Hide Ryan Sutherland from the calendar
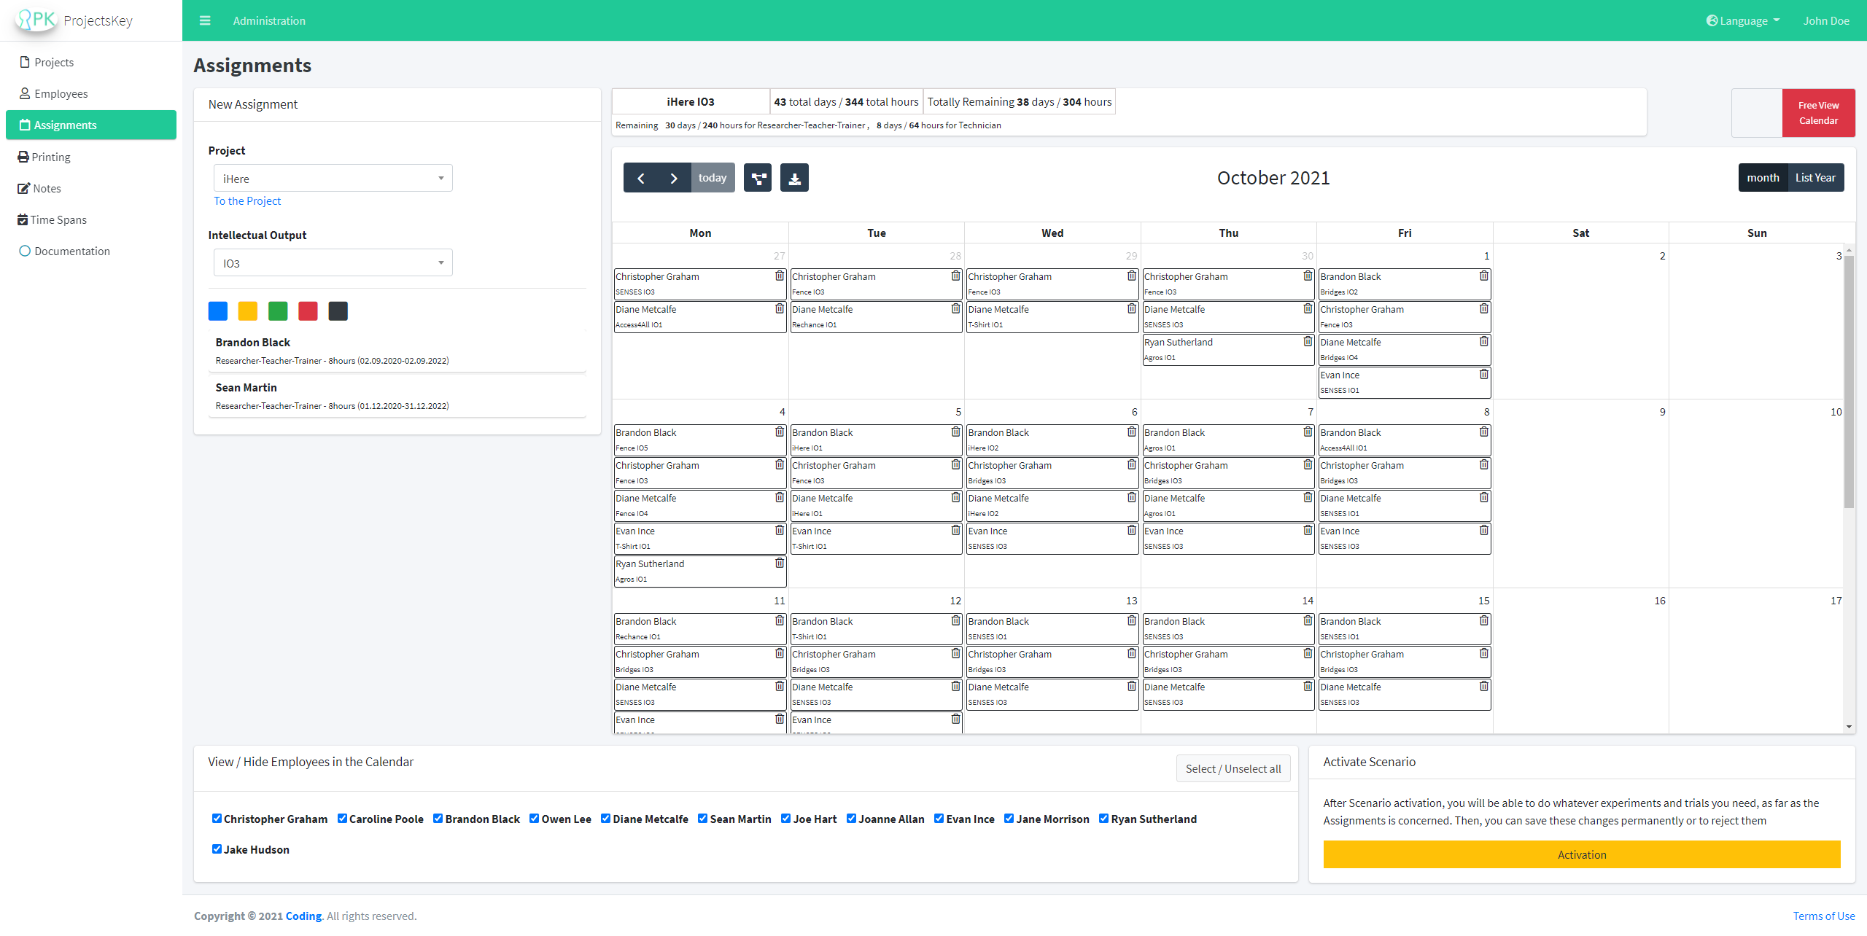The width and height of the screenshot is (1867, 936). [1103, 818]
